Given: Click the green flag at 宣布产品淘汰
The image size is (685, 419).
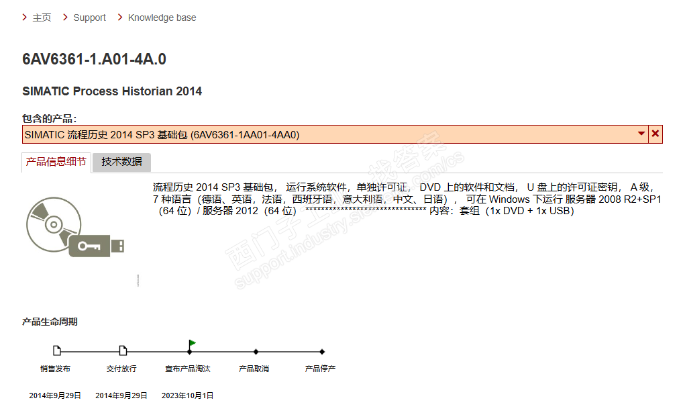Looking at the screenshot, I should pyautogui.click(x=191, y=344).
